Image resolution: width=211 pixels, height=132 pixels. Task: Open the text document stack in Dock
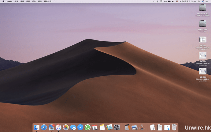click(x=160, y=127)
